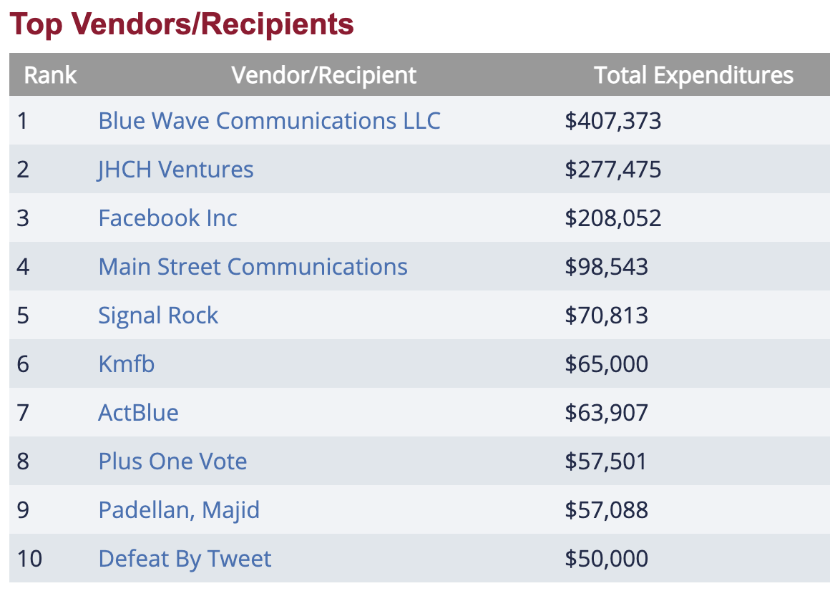The width and height of the screenshot is (830, 591).
Task: Click the Kmfb recipient link
Action: (127, 364)
